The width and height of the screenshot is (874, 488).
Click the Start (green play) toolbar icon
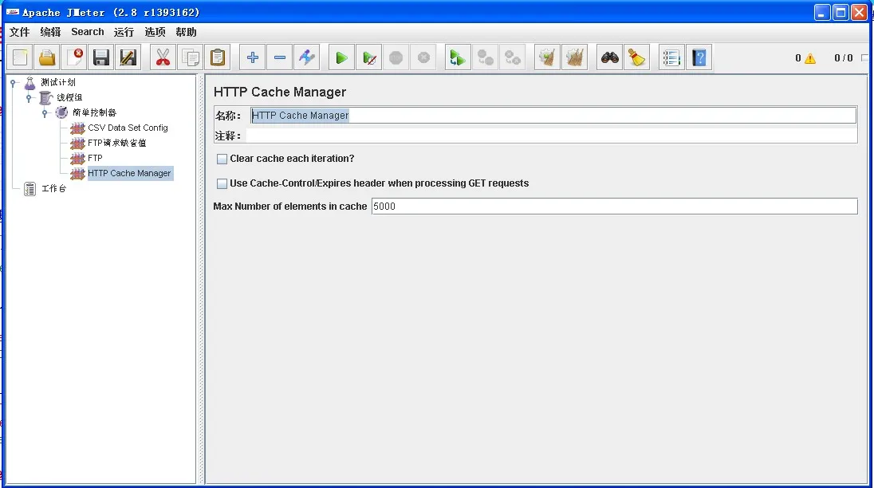click(x=341, y=57)
